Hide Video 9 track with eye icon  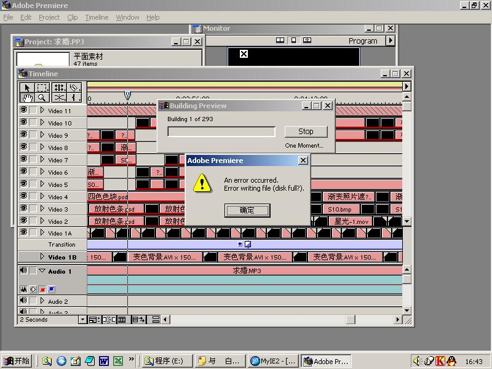click(23, 134)
